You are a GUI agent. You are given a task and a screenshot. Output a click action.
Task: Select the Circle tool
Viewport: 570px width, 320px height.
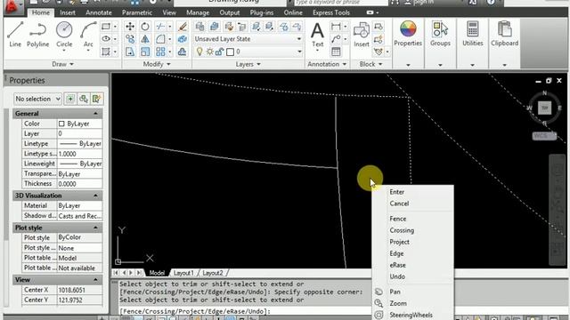click(64, 35)
